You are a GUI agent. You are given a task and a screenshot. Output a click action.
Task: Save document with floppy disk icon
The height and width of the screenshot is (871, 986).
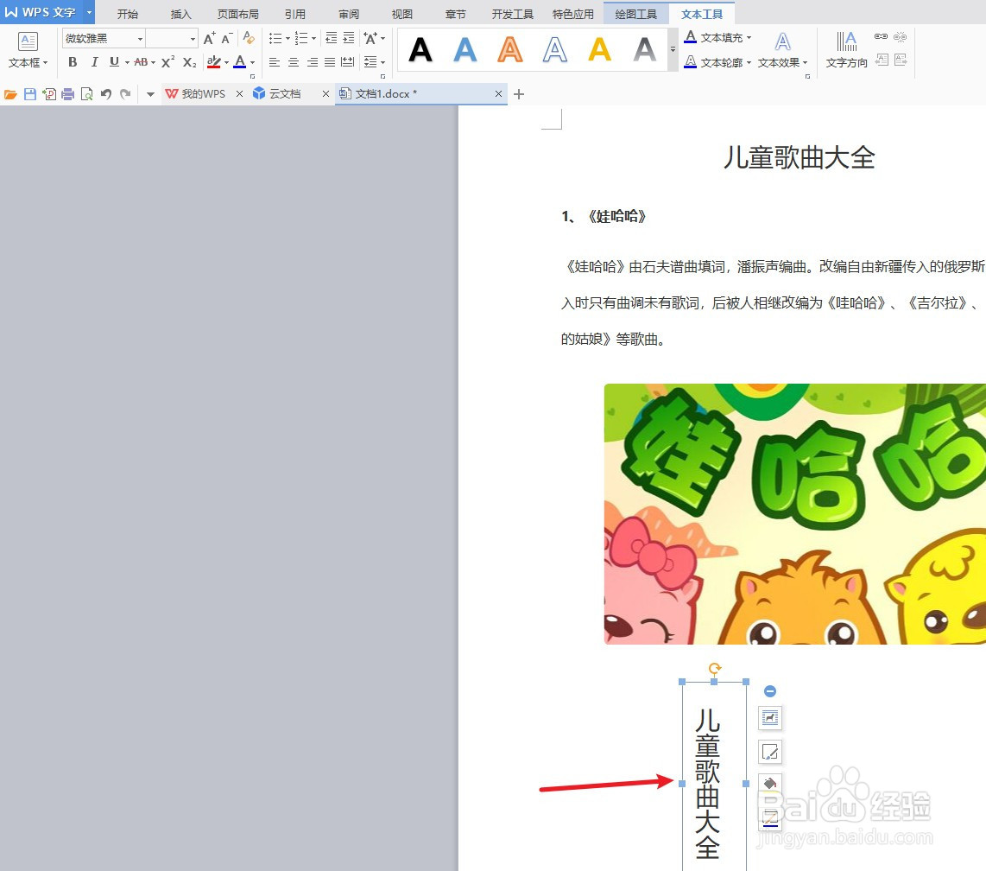pyautogui.click(x=29, y=94)
